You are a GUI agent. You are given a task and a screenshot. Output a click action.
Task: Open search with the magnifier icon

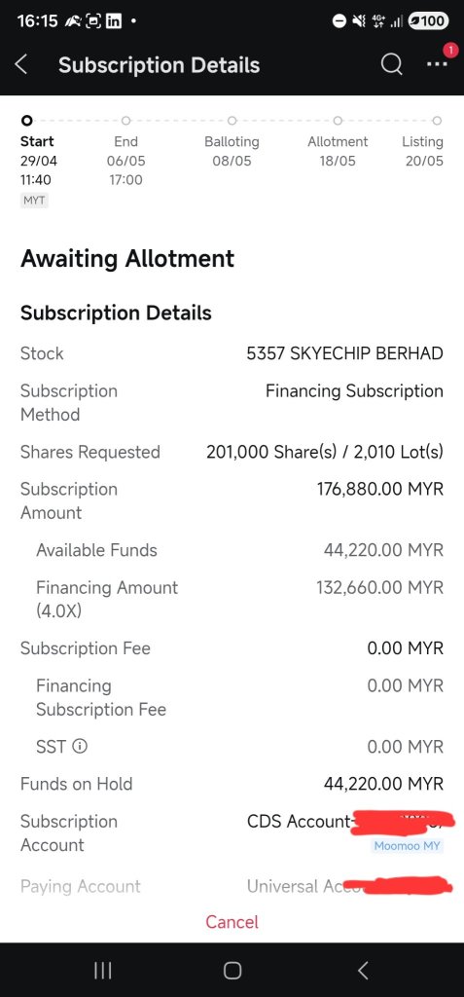[392, 64]
